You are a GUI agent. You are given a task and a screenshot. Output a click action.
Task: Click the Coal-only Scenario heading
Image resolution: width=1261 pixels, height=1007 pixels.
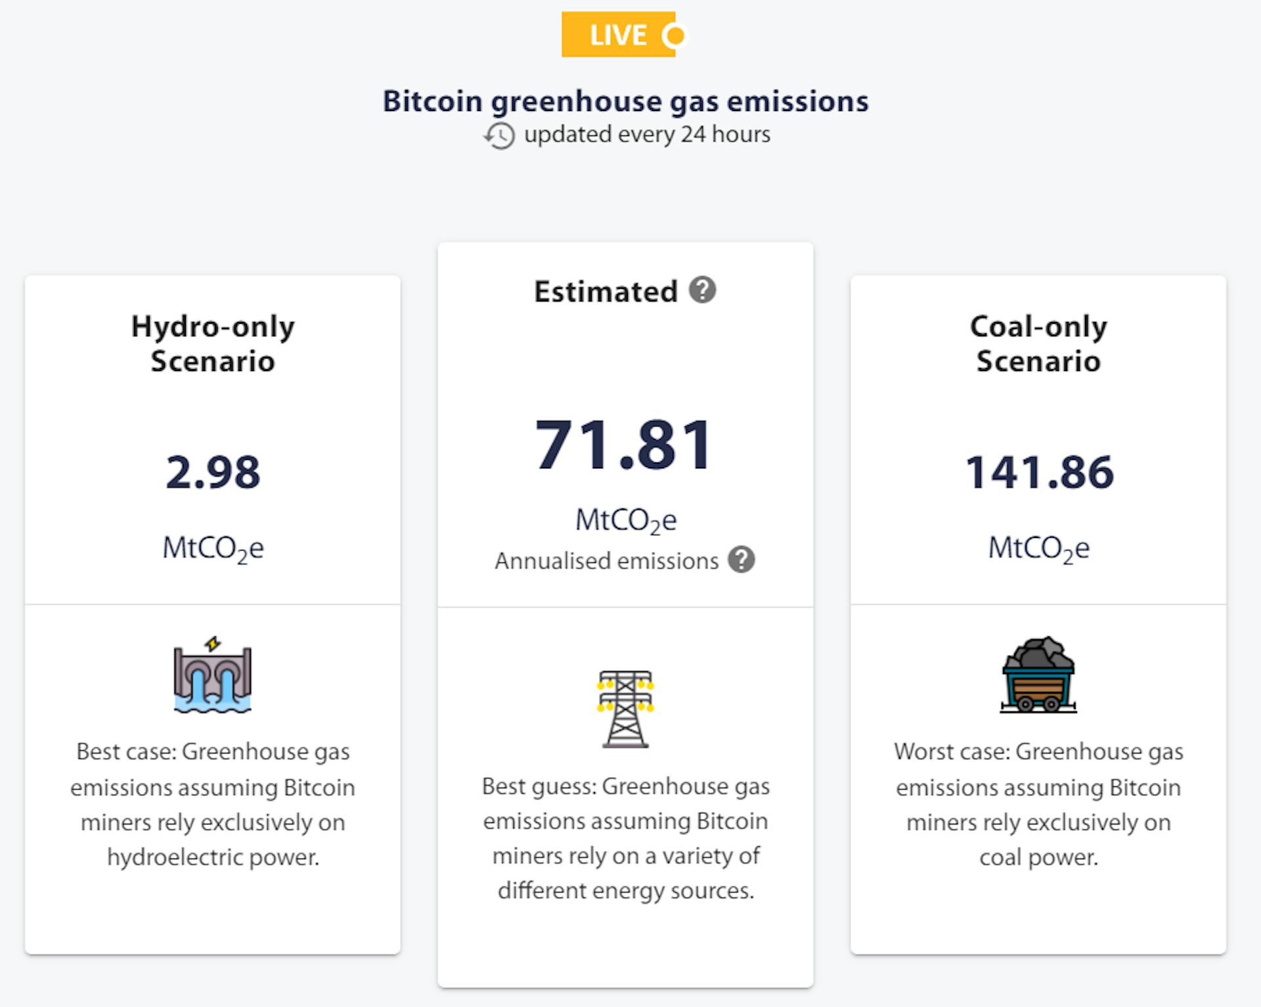coord(1038,344)
